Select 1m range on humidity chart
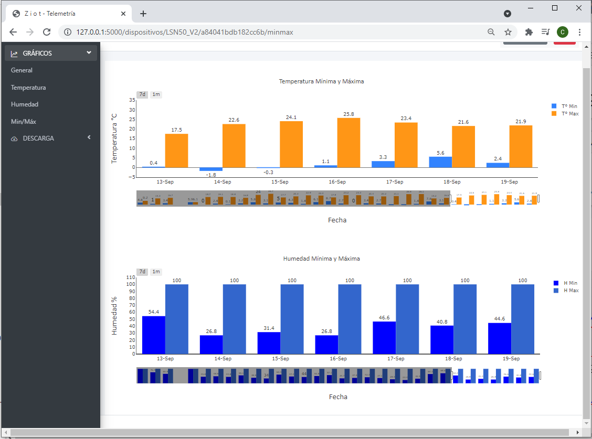 pyautogui.click(x=156, y=272)
